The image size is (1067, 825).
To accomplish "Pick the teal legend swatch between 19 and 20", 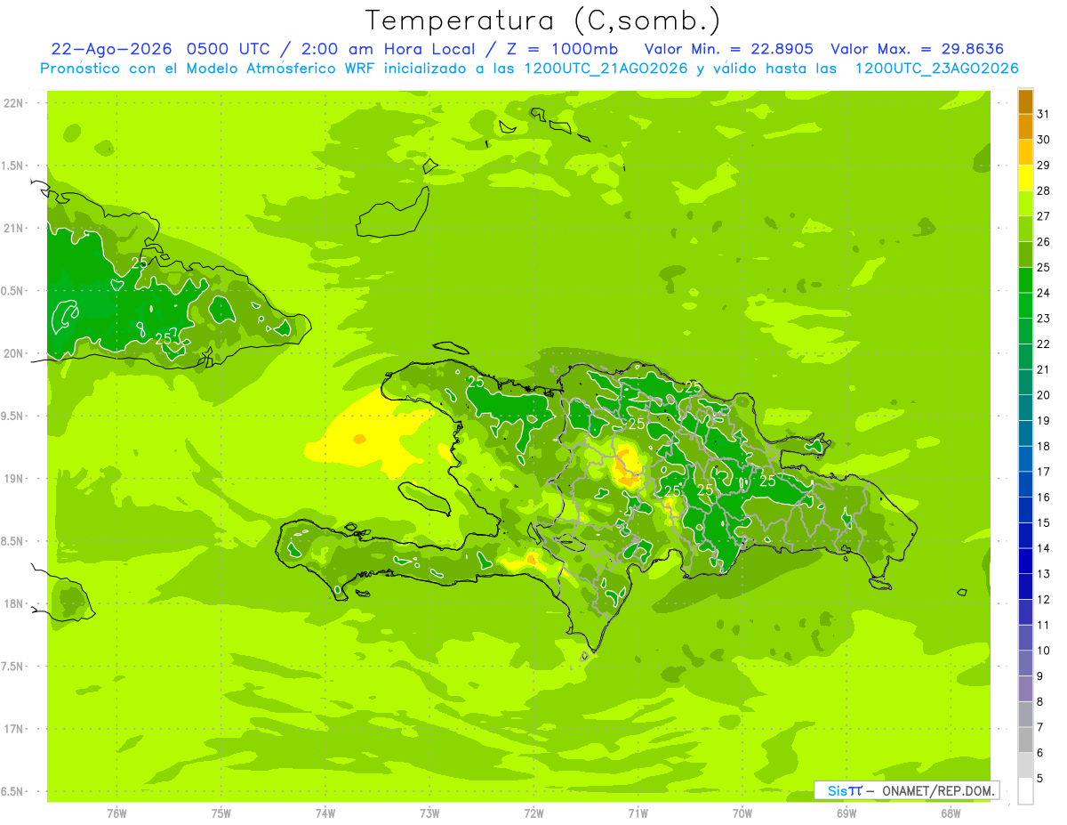I will [1025, 408].
